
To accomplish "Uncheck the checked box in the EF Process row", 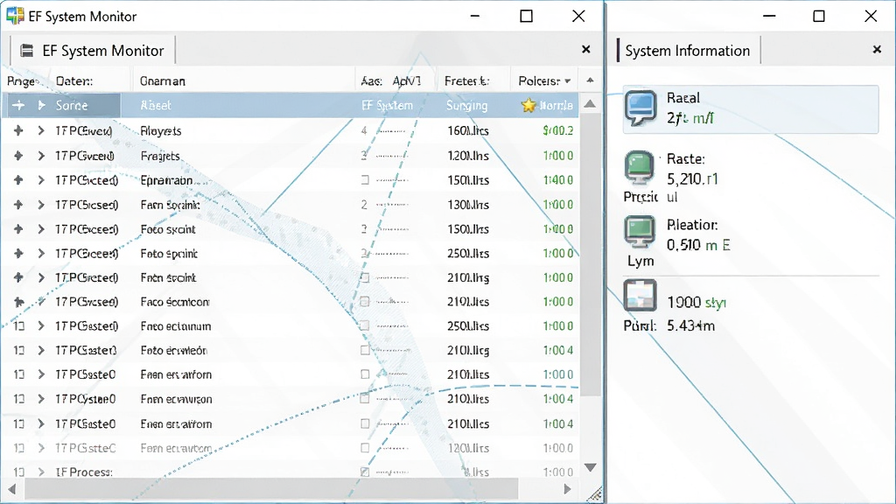I will coord(365,472).
